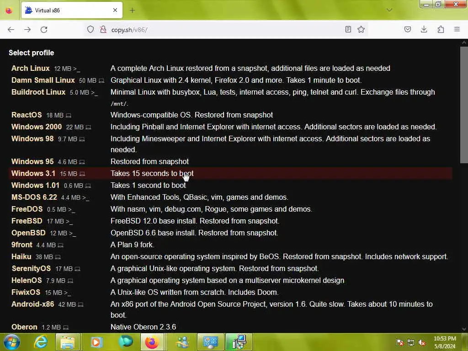Click 'Native Oberon 2.3.6' description
Viewport: 468px width, 351px height.
point(143,327)
